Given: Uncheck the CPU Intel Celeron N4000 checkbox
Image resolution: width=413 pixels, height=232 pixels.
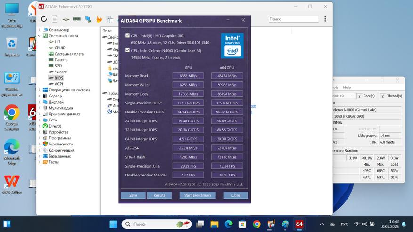Looking at the screenshot, I should coord(127,50).
